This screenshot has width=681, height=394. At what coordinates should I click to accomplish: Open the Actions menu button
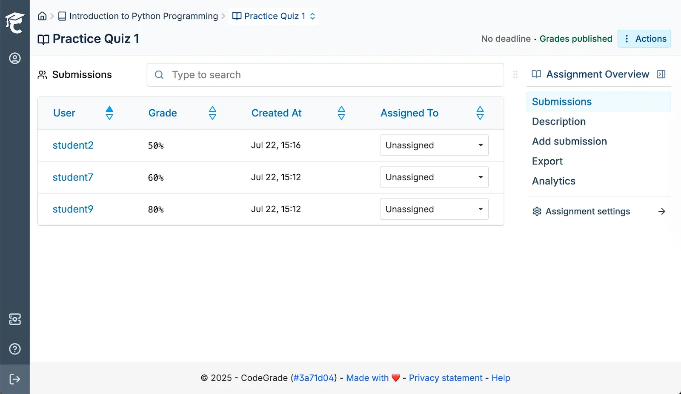pyautogui.click(x=644, y=39)
